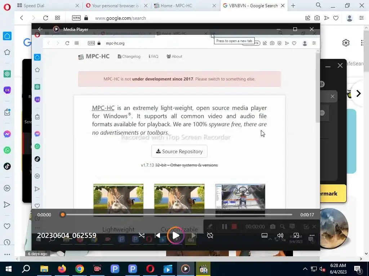
Task: Open Player in Opera sidebar
Action: pyautogui.click(x=7, y=188)
